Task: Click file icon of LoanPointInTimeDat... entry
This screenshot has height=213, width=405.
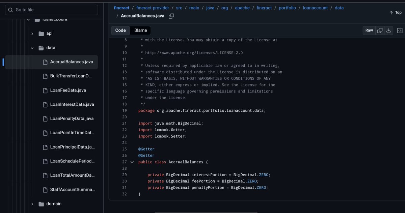Action: (45, 133)
